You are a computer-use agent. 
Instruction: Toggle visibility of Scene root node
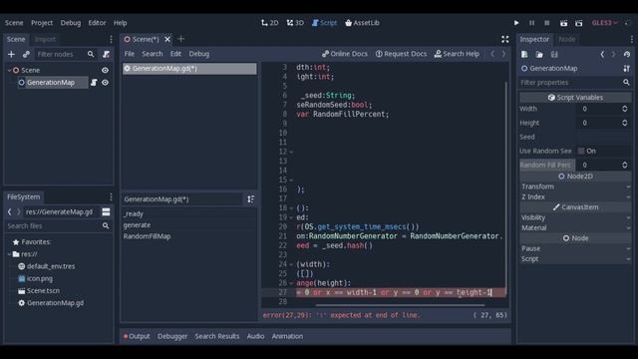(x=105, y=70)
